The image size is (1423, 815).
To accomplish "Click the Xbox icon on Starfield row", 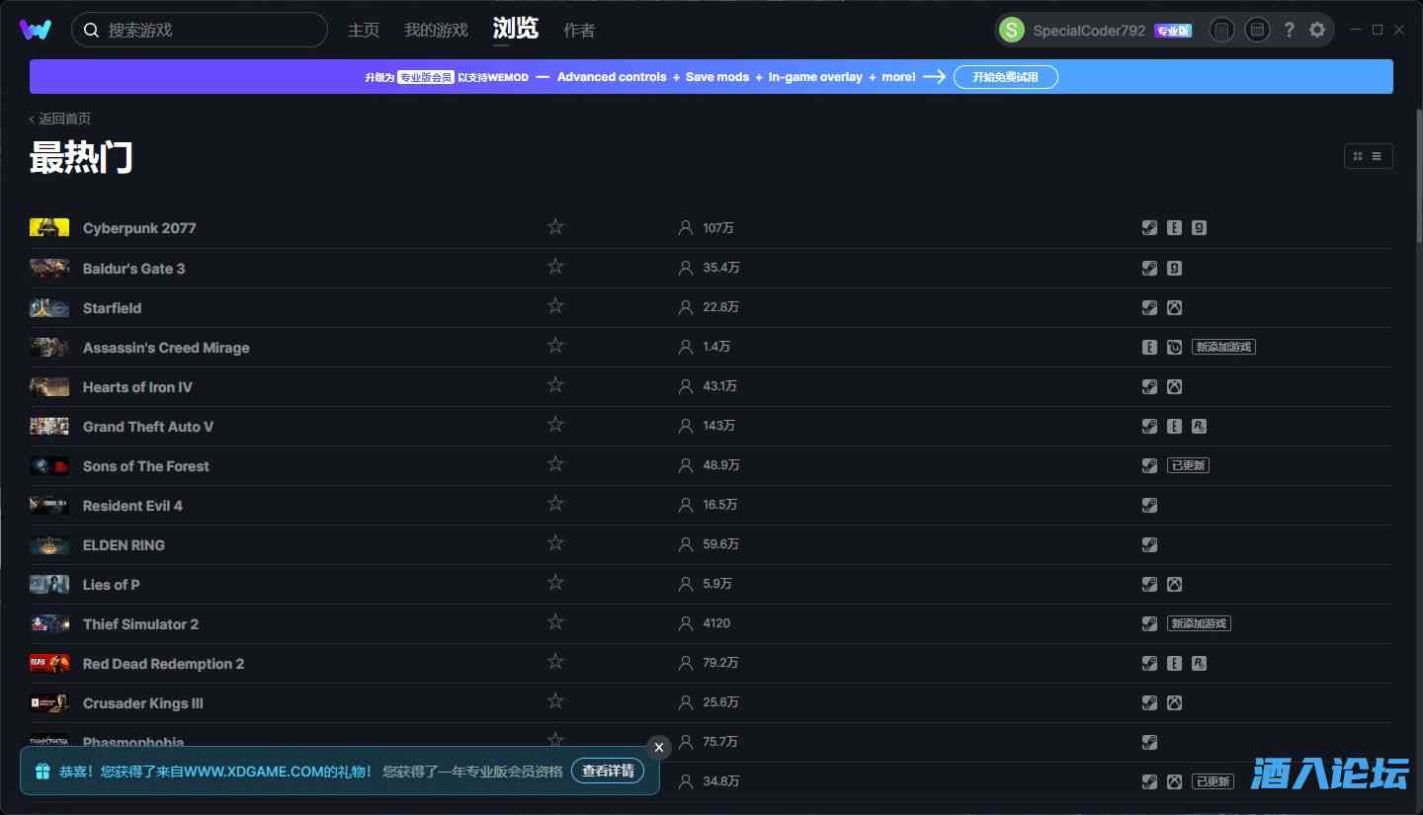I will click(x=1174, y=308).
